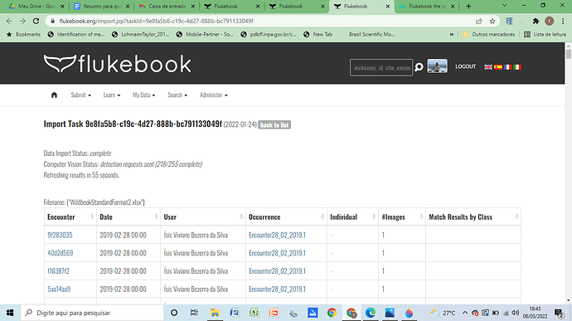Bookmark this page with the star icon
The width and height of the screenshot is (572, 321).
(x=492, y=22)
